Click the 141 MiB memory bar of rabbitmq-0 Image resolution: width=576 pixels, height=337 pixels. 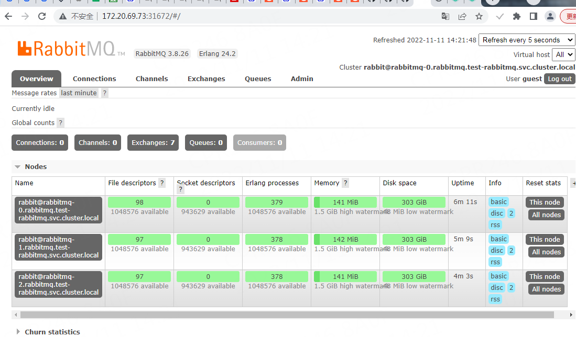click(345, 202)
